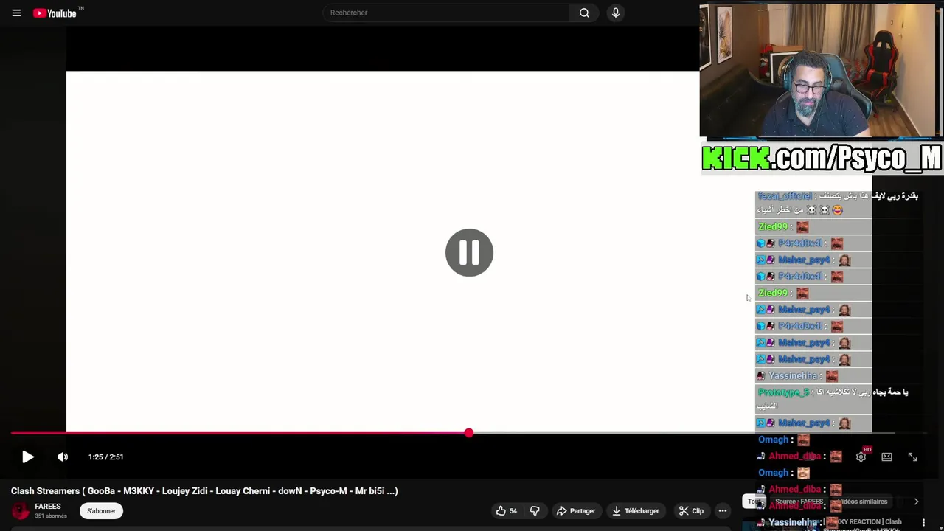This screenshot has width=944, height=531.
Task: Click chat username Prototype_5
Action: pos(783,392)
